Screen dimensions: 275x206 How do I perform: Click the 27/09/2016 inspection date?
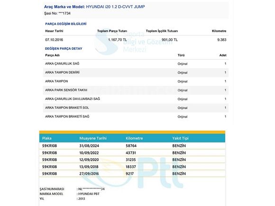coord(89,174)
